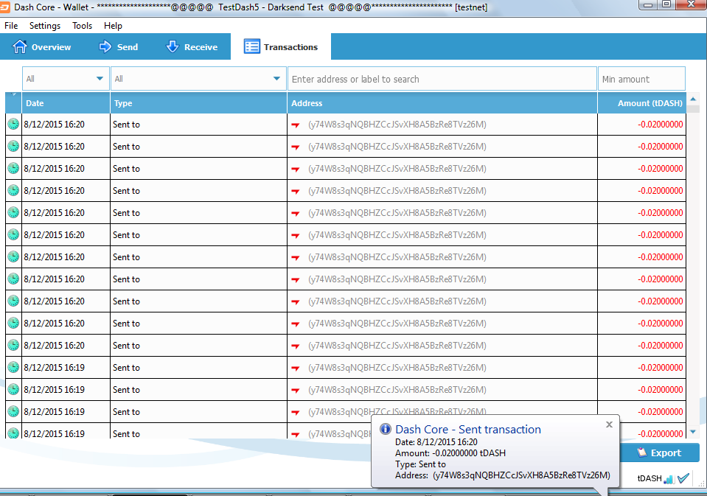Viewport: 707px width, 496px height.
Task: Open the Tools menu
Action: pos(82,26)
